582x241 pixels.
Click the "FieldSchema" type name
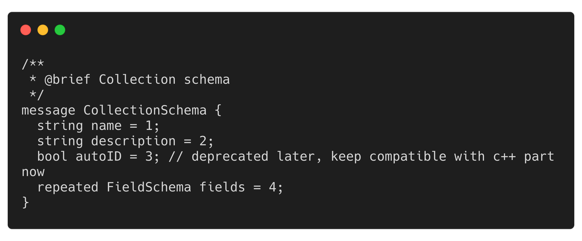coord(149,187)
